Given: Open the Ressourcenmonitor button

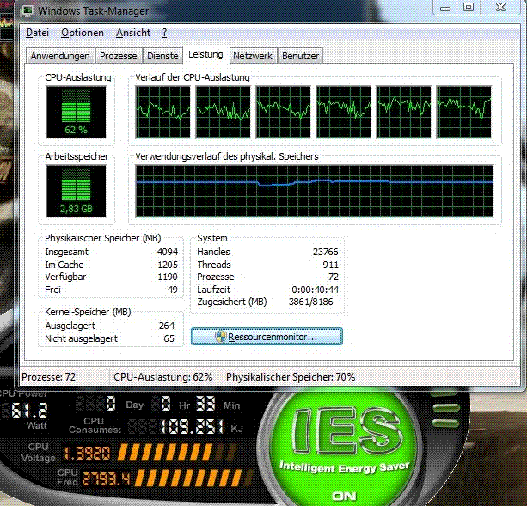Looking at the screenshot, I should tap(267, 337).
